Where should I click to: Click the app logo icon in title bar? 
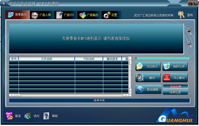pyautogui.click(x=4, y=3)
